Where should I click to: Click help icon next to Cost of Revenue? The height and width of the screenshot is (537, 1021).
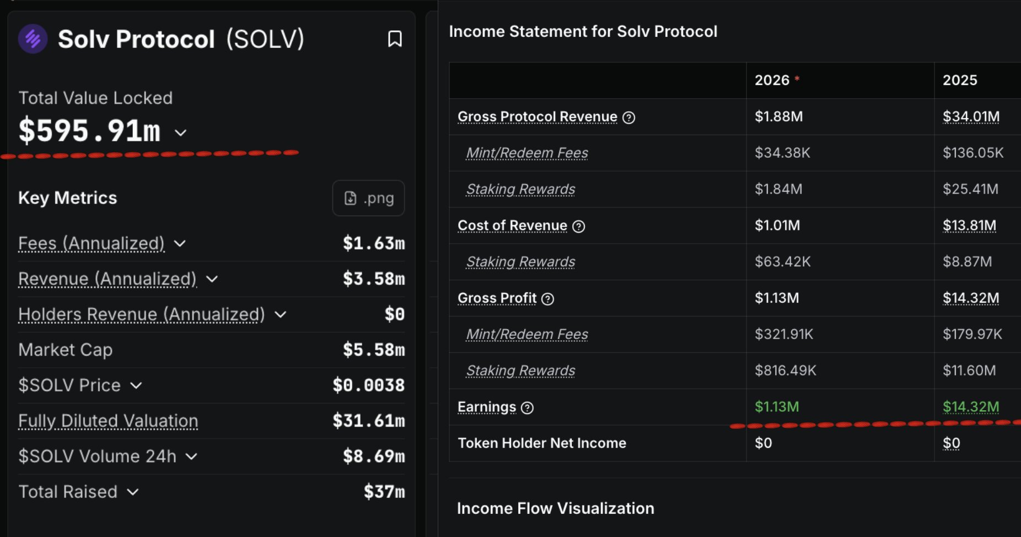579,227
